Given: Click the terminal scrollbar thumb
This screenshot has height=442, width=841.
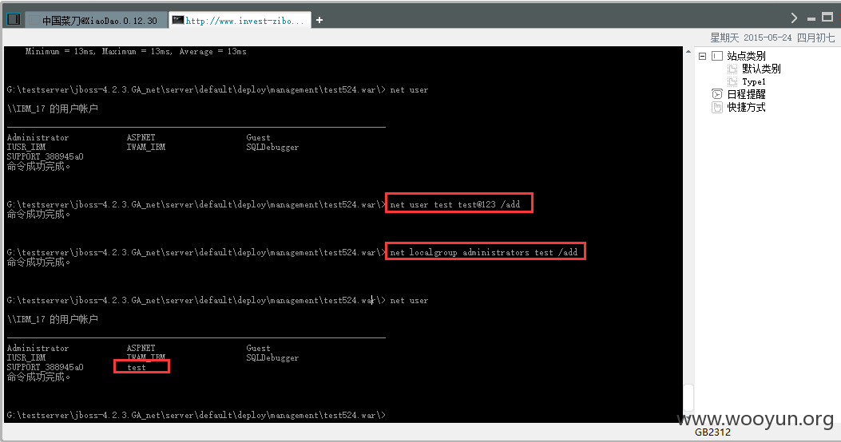Looking at the screenshot, I should click(x=688, y=397).
